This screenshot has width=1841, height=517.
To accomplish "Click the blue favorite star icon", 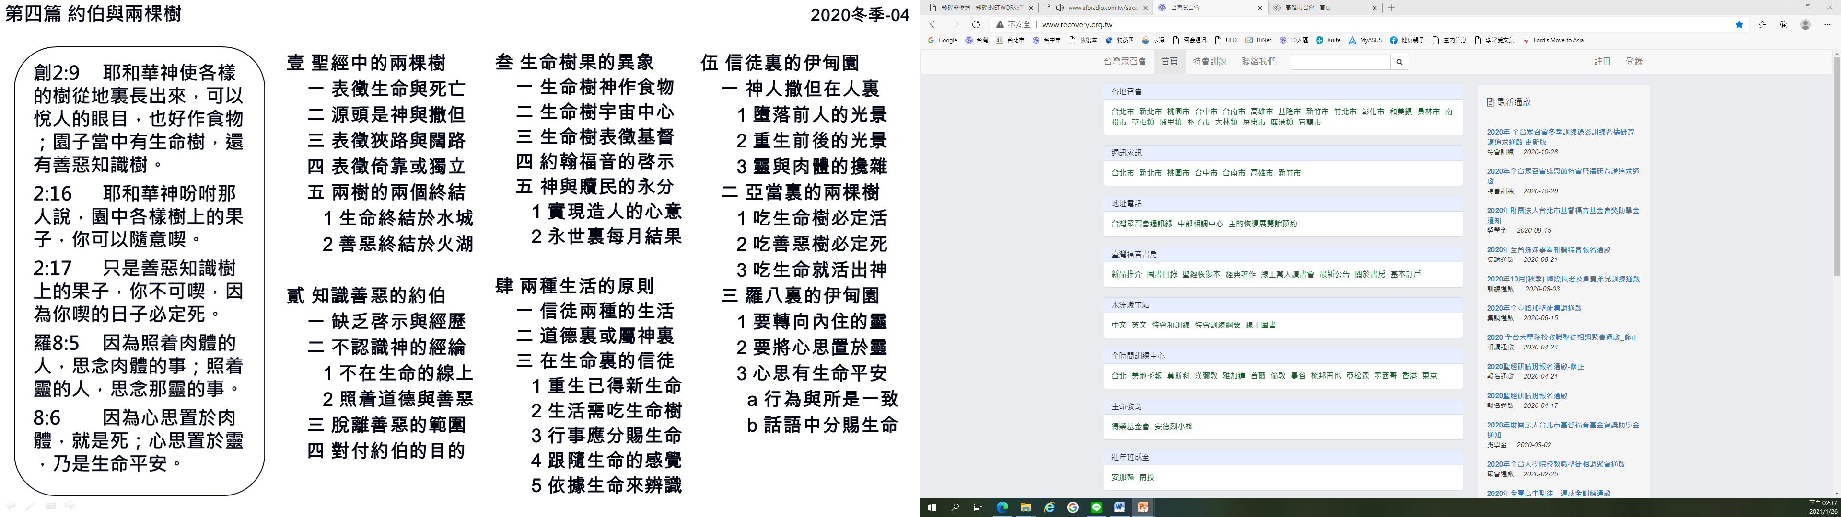I will [1739, 24].
